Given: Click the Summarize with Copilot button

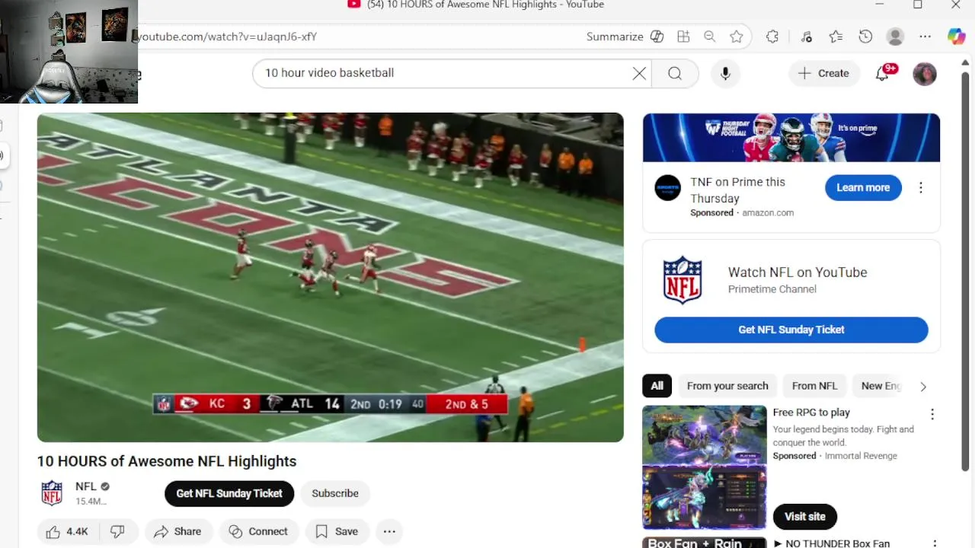Looking at the screenshot, I should tap(625, 37).
